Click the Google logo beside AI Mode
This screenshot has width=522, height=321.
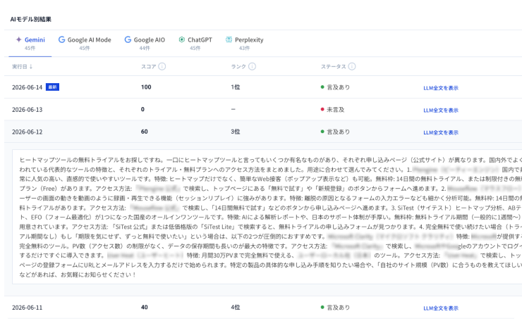click(x=61, y=39)
